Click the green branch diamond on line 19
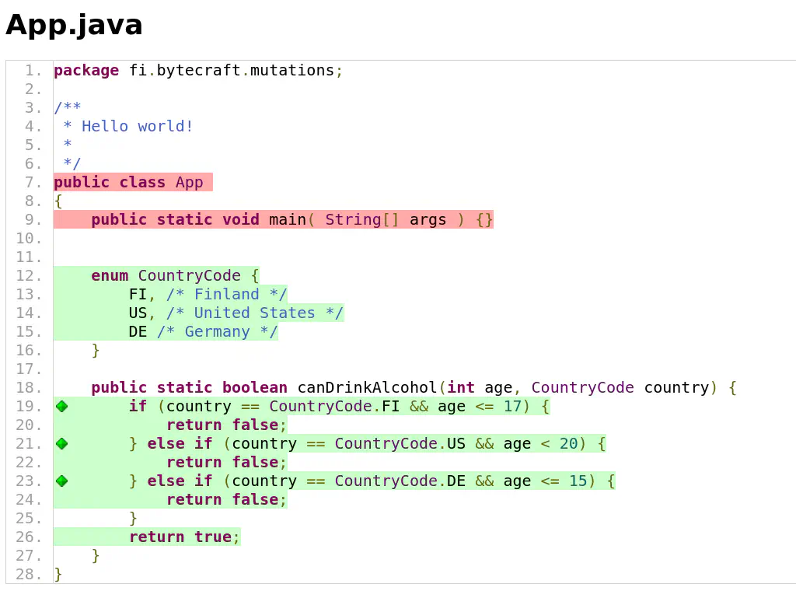 [x=61, y=406]
